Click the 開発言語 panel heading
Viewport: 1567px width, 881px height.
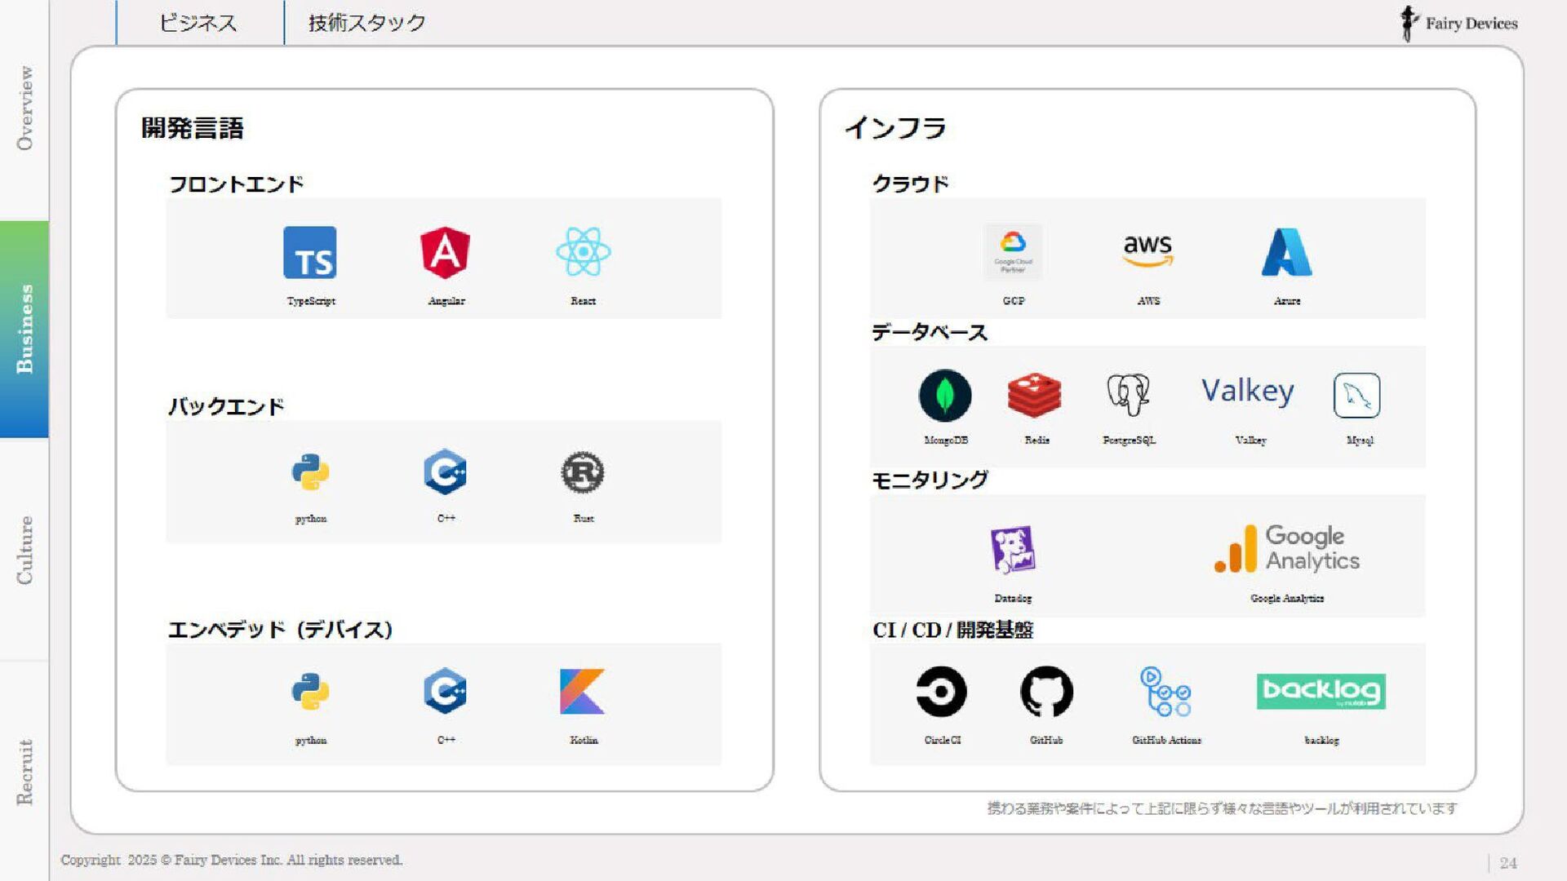pyautogui.click(x=193, y=128)
